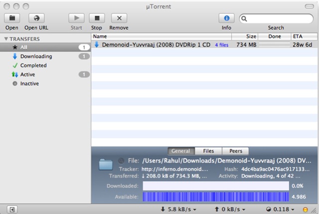
Task: Select the Demonoid-Yuvvraaj torrent row name
Action: 156,45
